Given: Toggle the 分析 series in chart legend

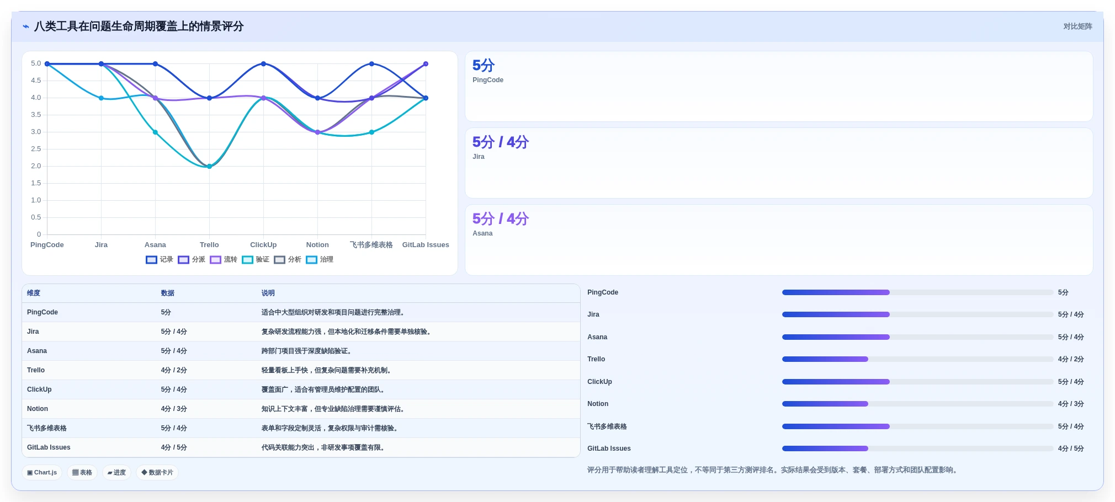Looking at the screenshot, I should tap(288, 260).
